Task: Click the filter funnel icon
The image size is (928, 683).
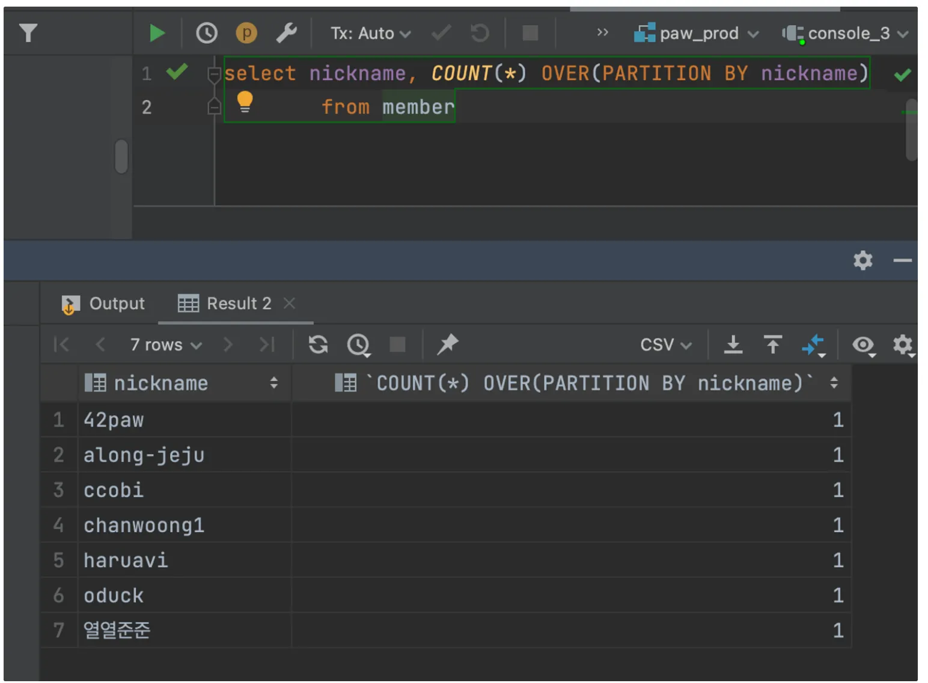Action: (28, 33)
